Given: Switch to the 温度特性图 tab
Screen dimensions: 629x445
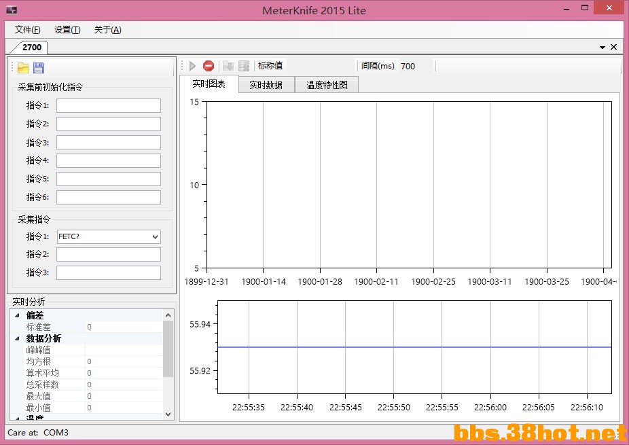Looking at the screenshot, I should (x=327, y=85).
